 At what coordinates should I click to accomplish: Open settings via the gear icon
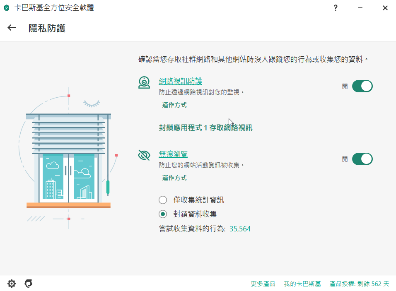click(12, 284)
